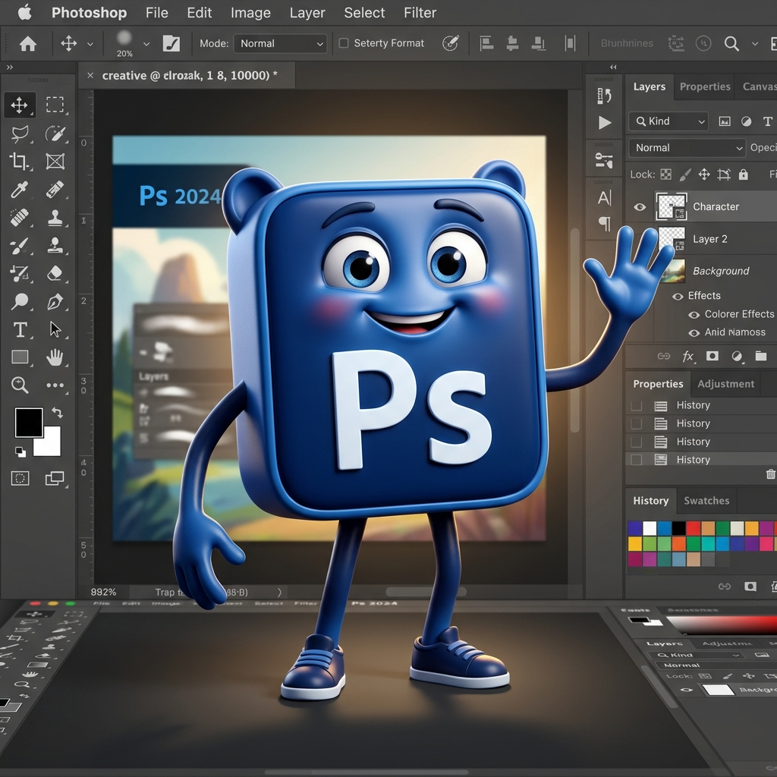Choose the Eraser tool

(x=55, y=273)
